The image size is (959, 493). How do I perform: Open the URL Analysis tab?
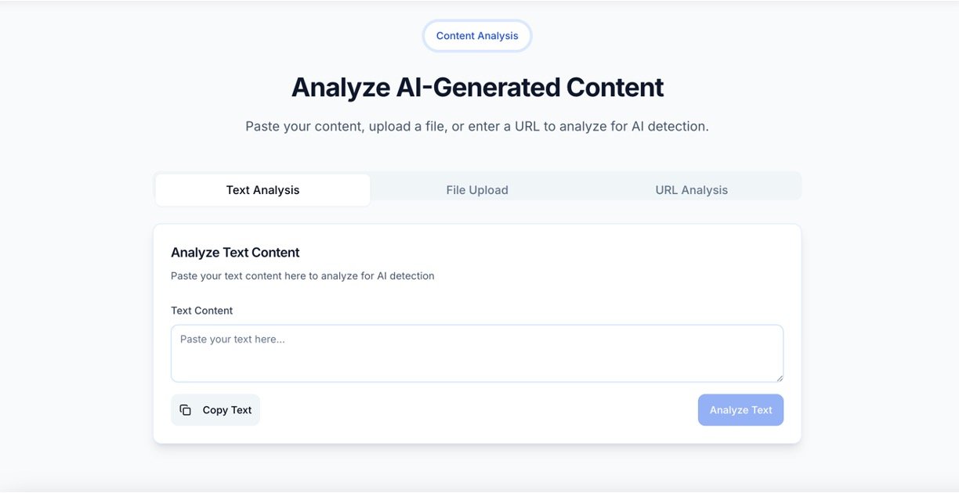click(691, 190)
